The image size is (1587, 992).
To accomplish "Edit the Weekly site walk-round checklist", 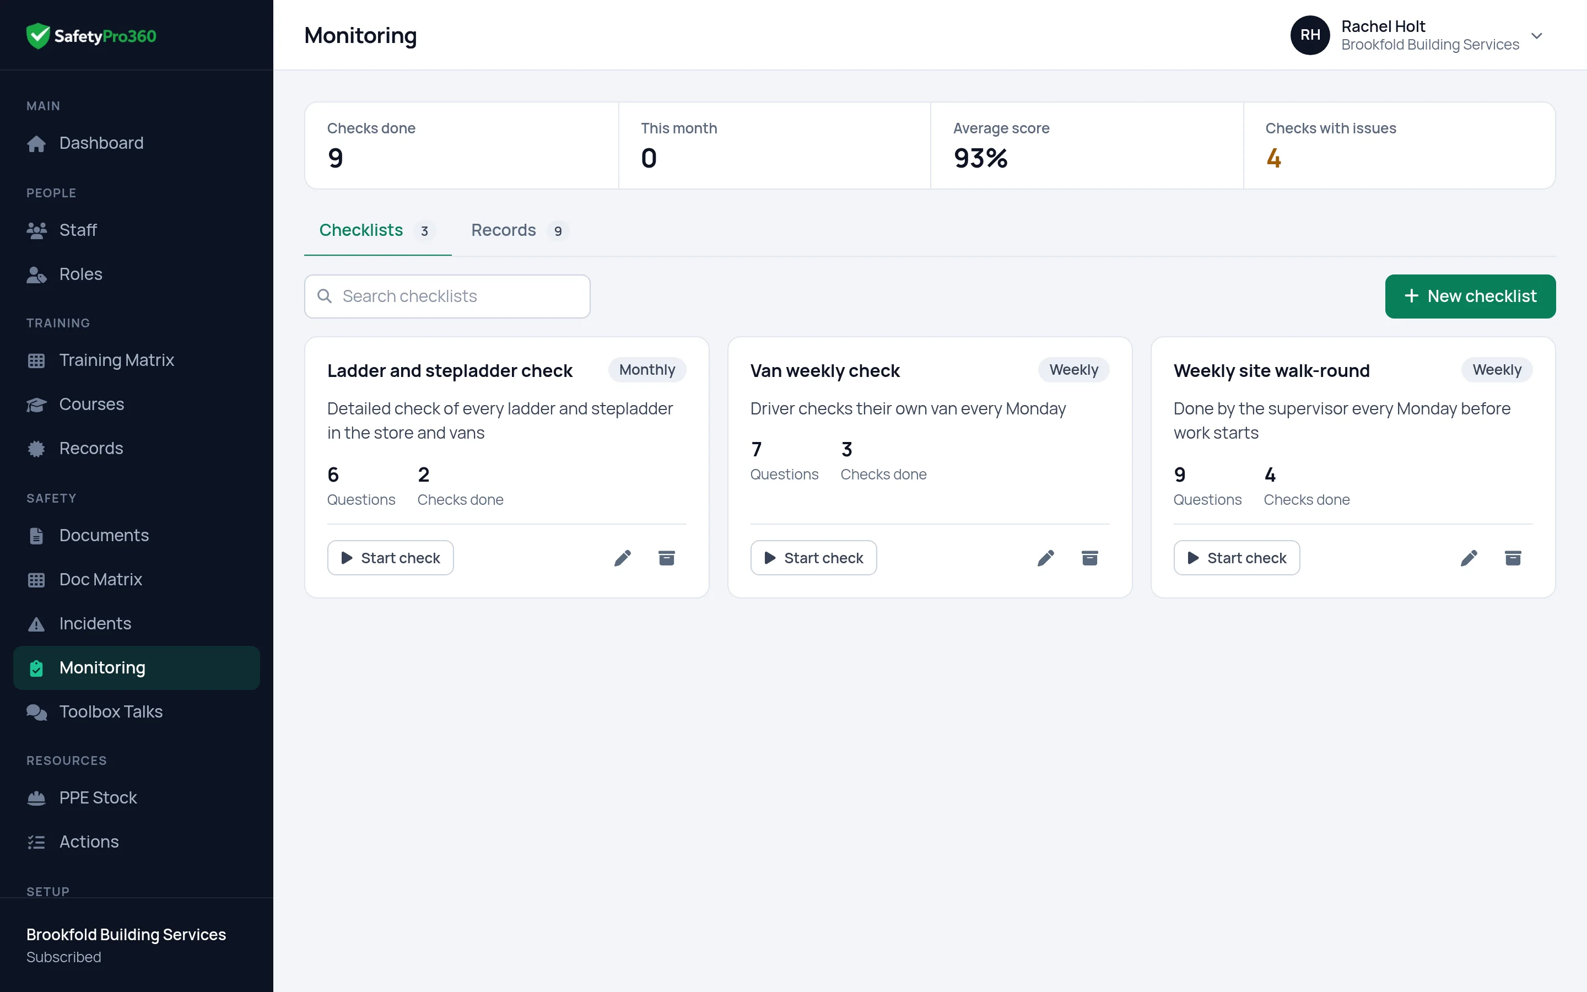I will point(1469,558).
